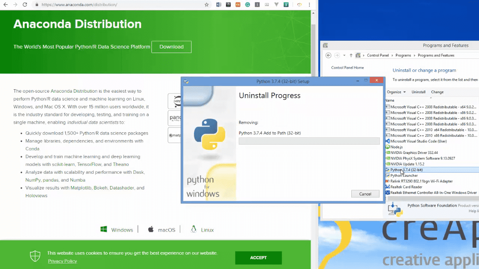Click the uninstall progress bar
This screenshot has width=479, height=269.
(309, 141)
